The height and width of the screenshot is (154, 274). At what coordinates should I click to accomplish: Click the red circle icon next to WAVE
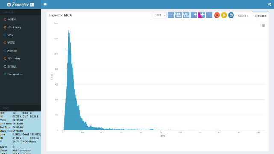pyautogui.click(x=5, y=43)
